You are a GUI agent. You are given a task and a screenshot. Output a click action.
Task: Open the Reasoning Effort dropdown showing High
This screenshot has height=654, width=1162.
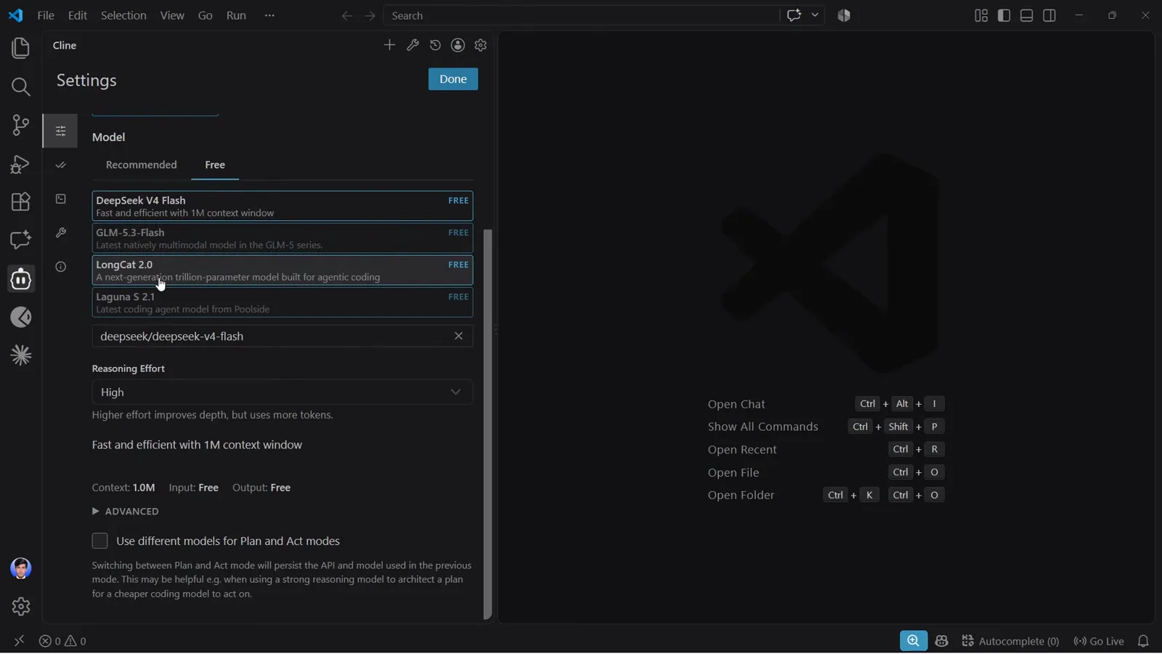point(283,392)
